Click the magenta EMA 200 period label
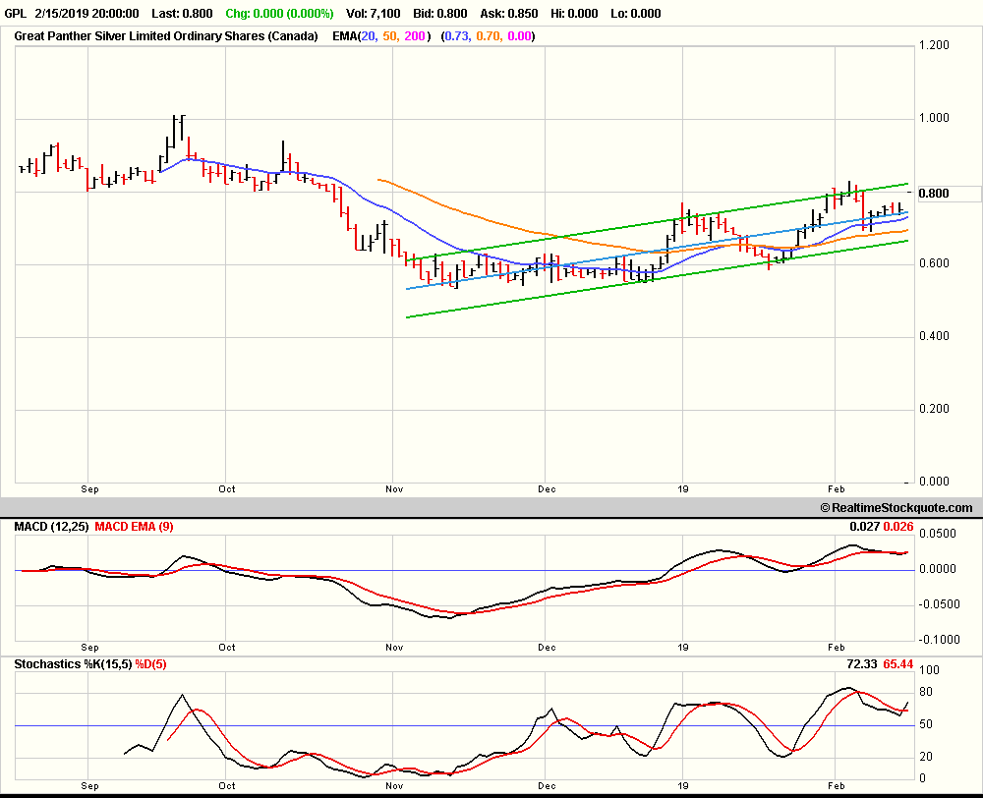The width and height of the screenshot is (983, 798). [415, 35]
